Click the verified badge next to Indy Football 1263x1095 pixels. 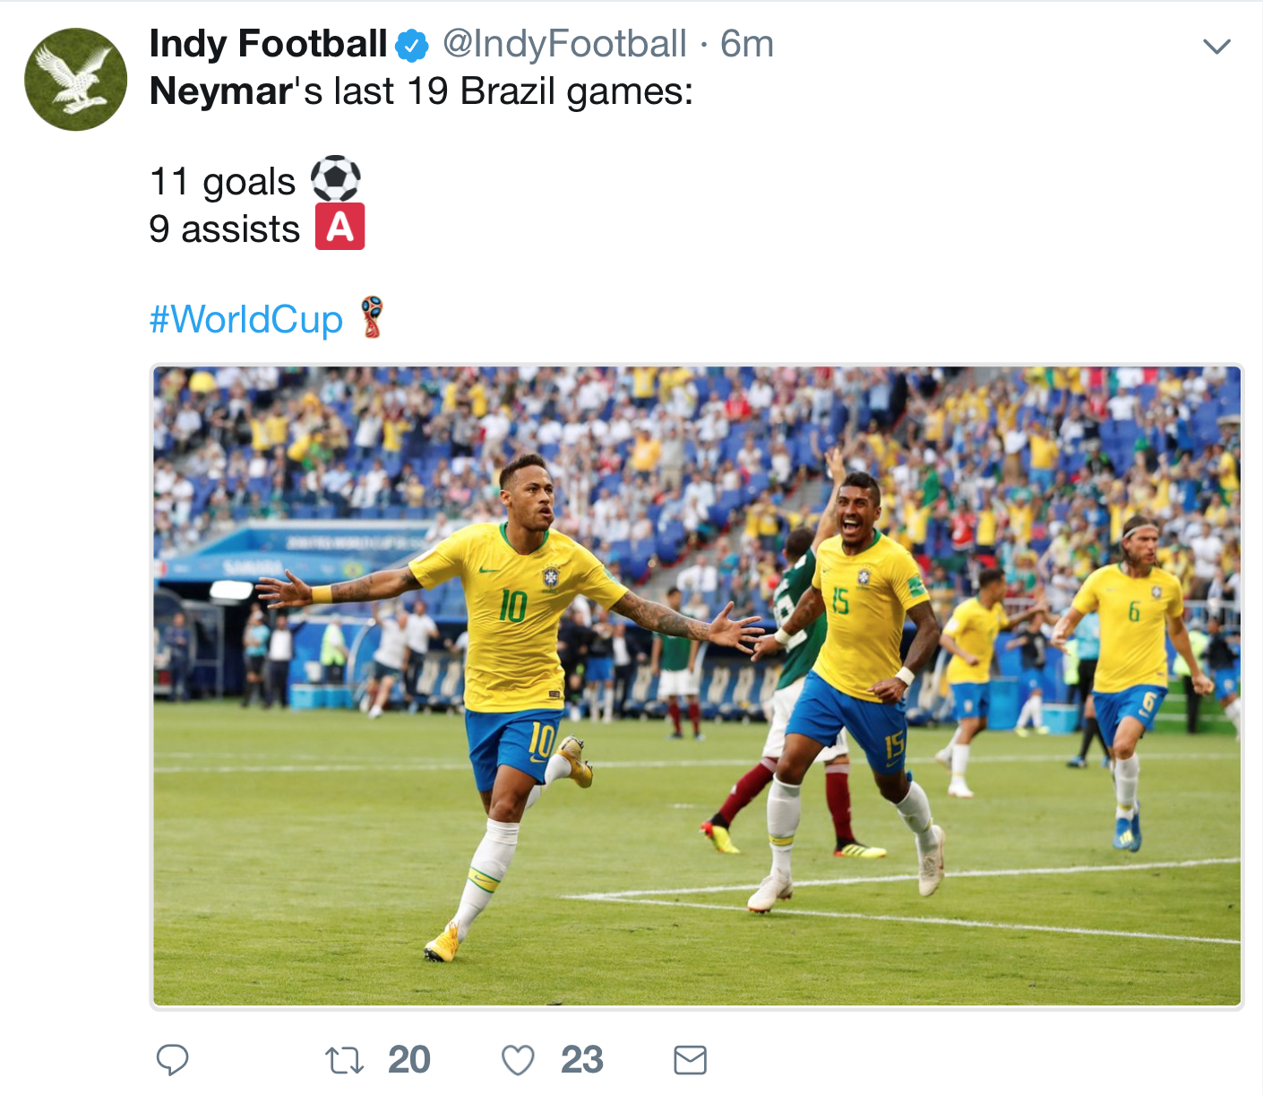point(411,43)
